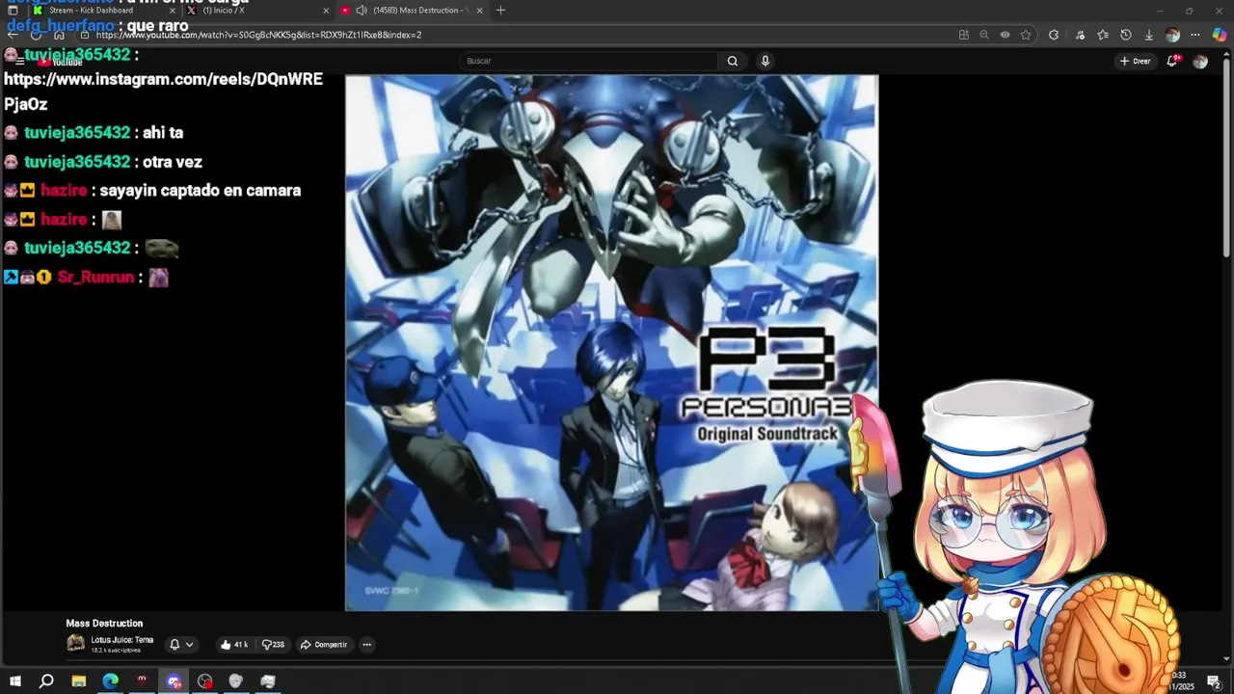The height and width of the screenshot is (694, 1234).
Task: Click username hazire on sayayin message
Action: [x=64, y=191]
